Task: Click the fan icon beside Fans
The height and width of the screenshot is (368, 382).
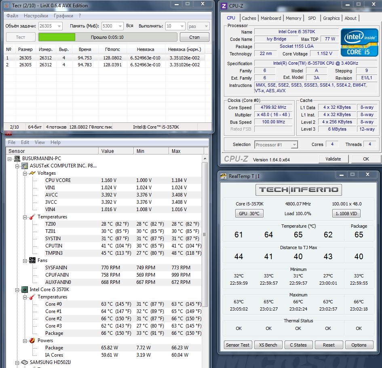Action: [x=32, y=260]
